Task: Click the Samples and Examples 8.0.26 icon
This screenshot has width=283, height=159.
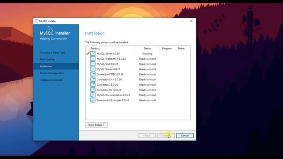Action: 93,100
